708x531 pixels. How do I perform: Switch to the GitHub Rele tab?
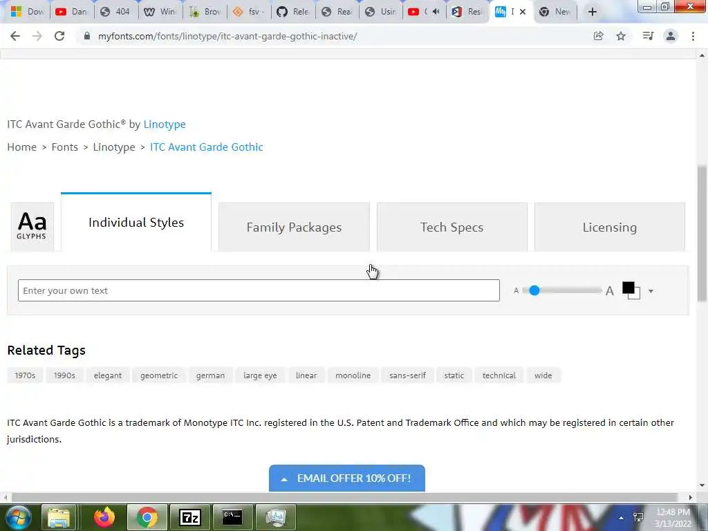[293, 12]
